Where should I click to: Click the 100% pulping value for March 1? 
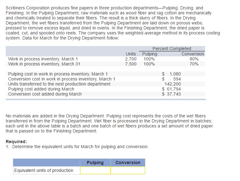point(149,59)
